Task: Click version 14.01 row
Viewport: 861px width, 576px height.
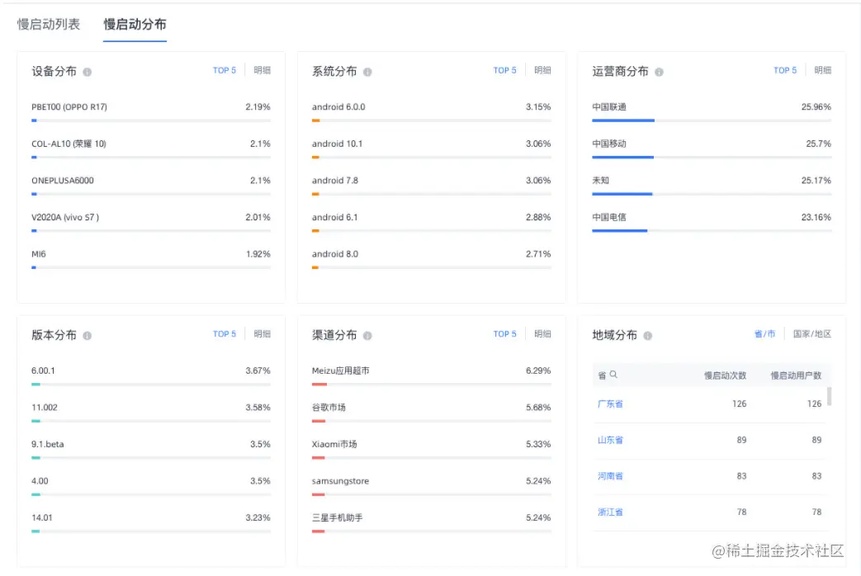Action: point(151,522)
